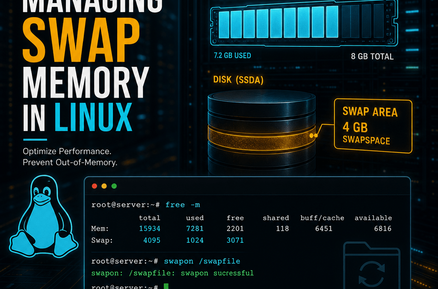Click the "swapon /swapfile" command text

tap(202, 261)
